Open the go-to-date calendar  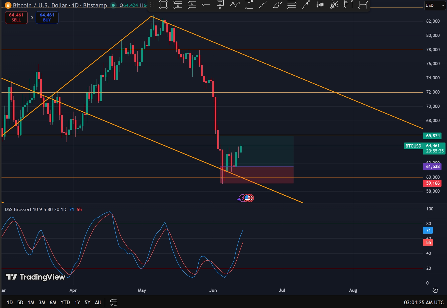coord(113,302)
